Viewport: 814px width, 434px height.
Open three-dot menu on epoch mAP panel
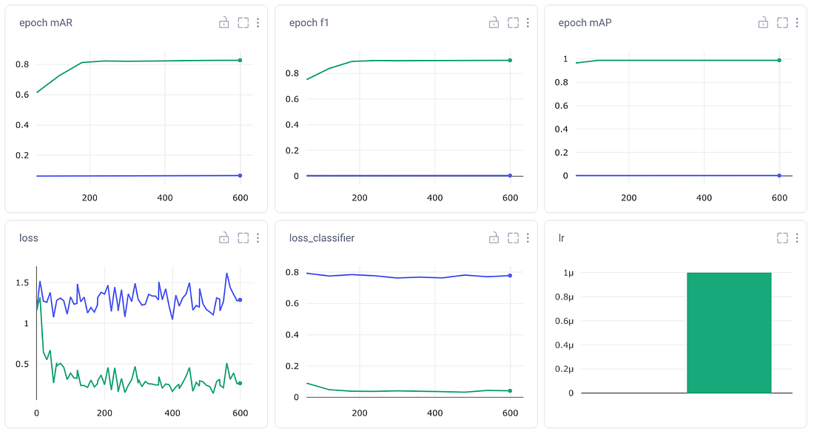[797, 23]
